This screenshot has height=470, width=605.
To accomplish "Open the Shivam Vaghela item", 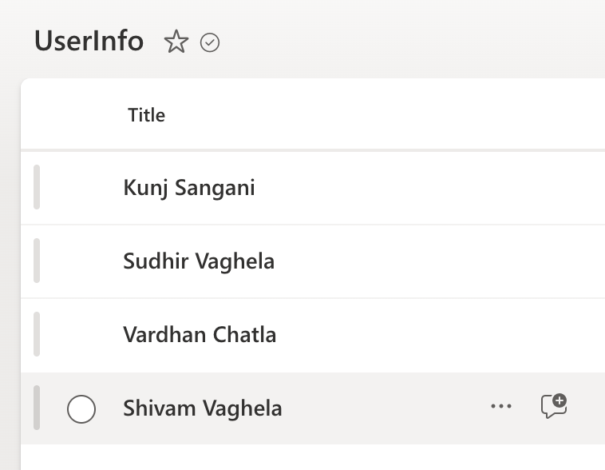I will pyautogui.click(x=203, y=408).
